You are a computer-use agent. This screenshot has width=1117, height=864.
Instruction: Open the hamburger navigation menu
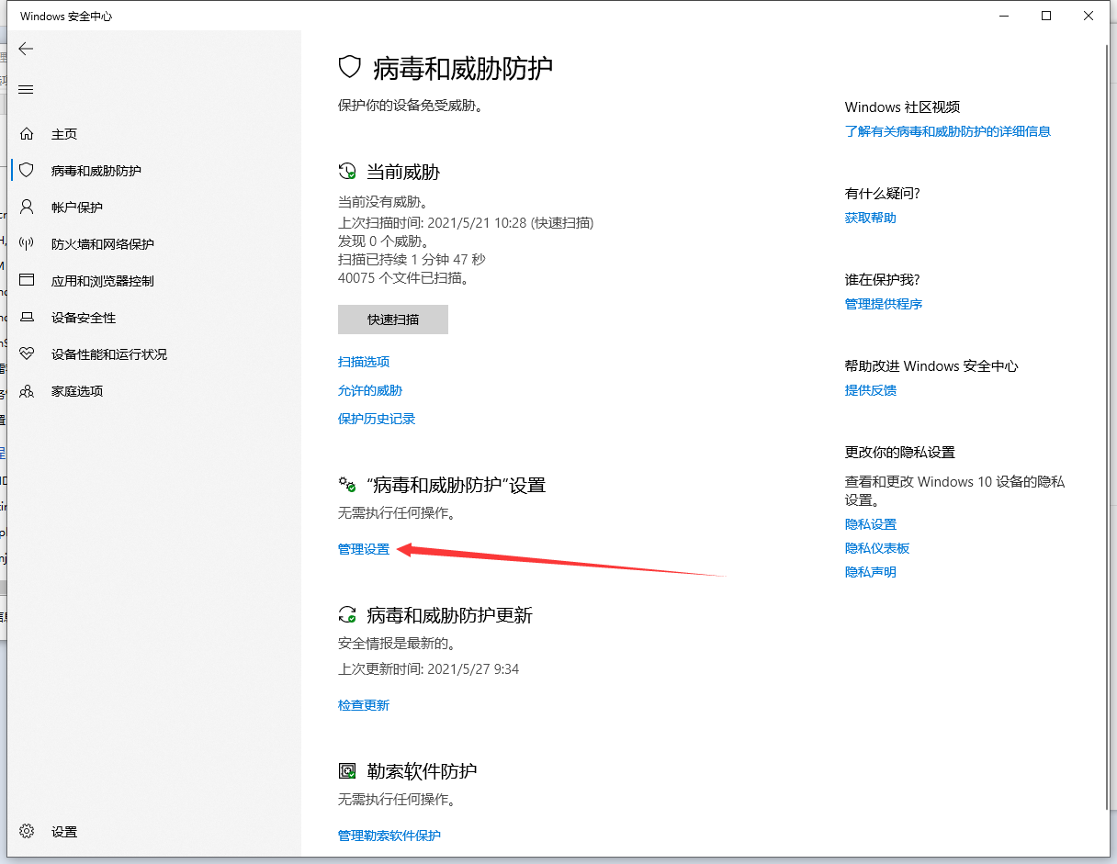pos(26,89)
